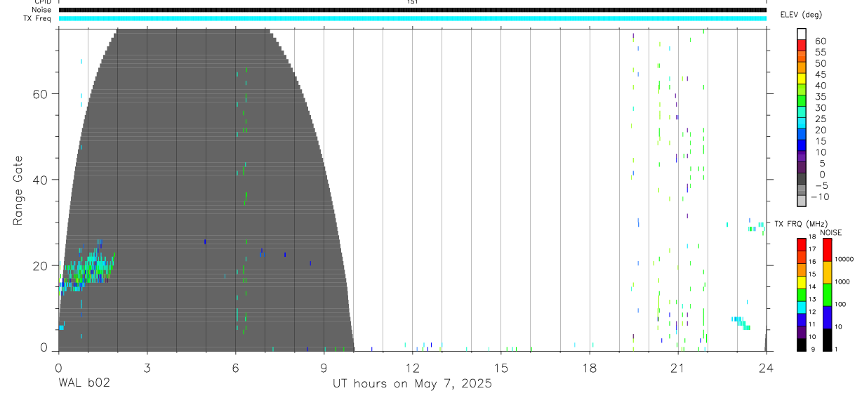Click the '35' label on the ELEV scale
Screen dimensions: 862x398
click(821, 96)
